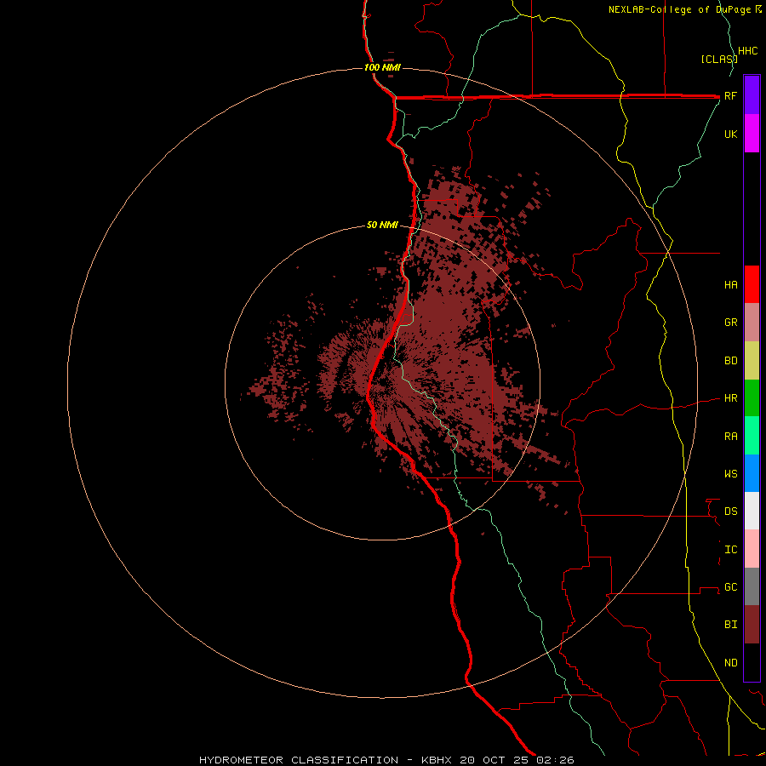Click the yellow BD legend swatch
766x766 pixels.
752,361
